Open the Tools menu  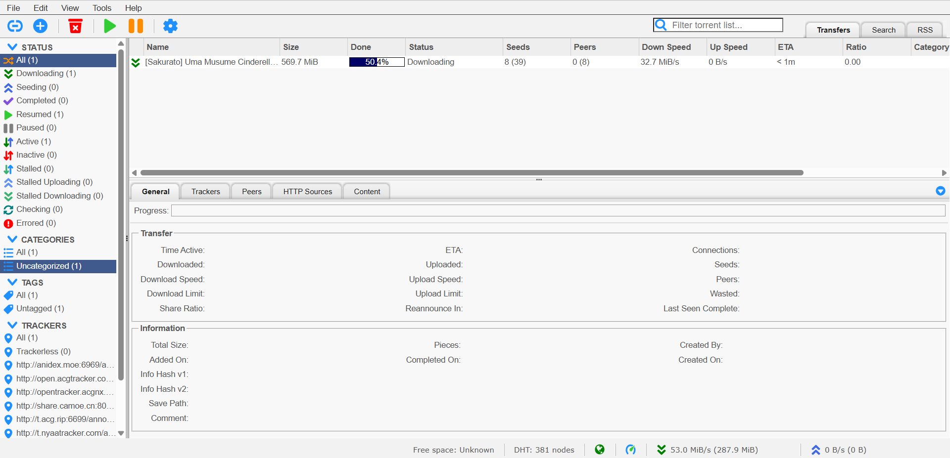click(x=101, y=8)
